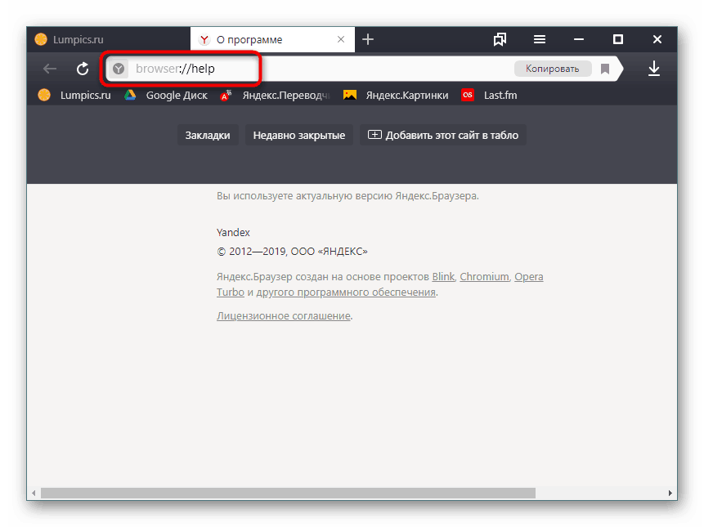Image resolution: width=704 pixels, height=527 pixels.
Task: Click the text 'Yandex'
Action: click(x=233, y=232)
